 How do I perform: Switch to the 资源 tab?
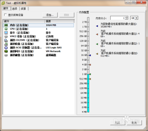point(23,9)
